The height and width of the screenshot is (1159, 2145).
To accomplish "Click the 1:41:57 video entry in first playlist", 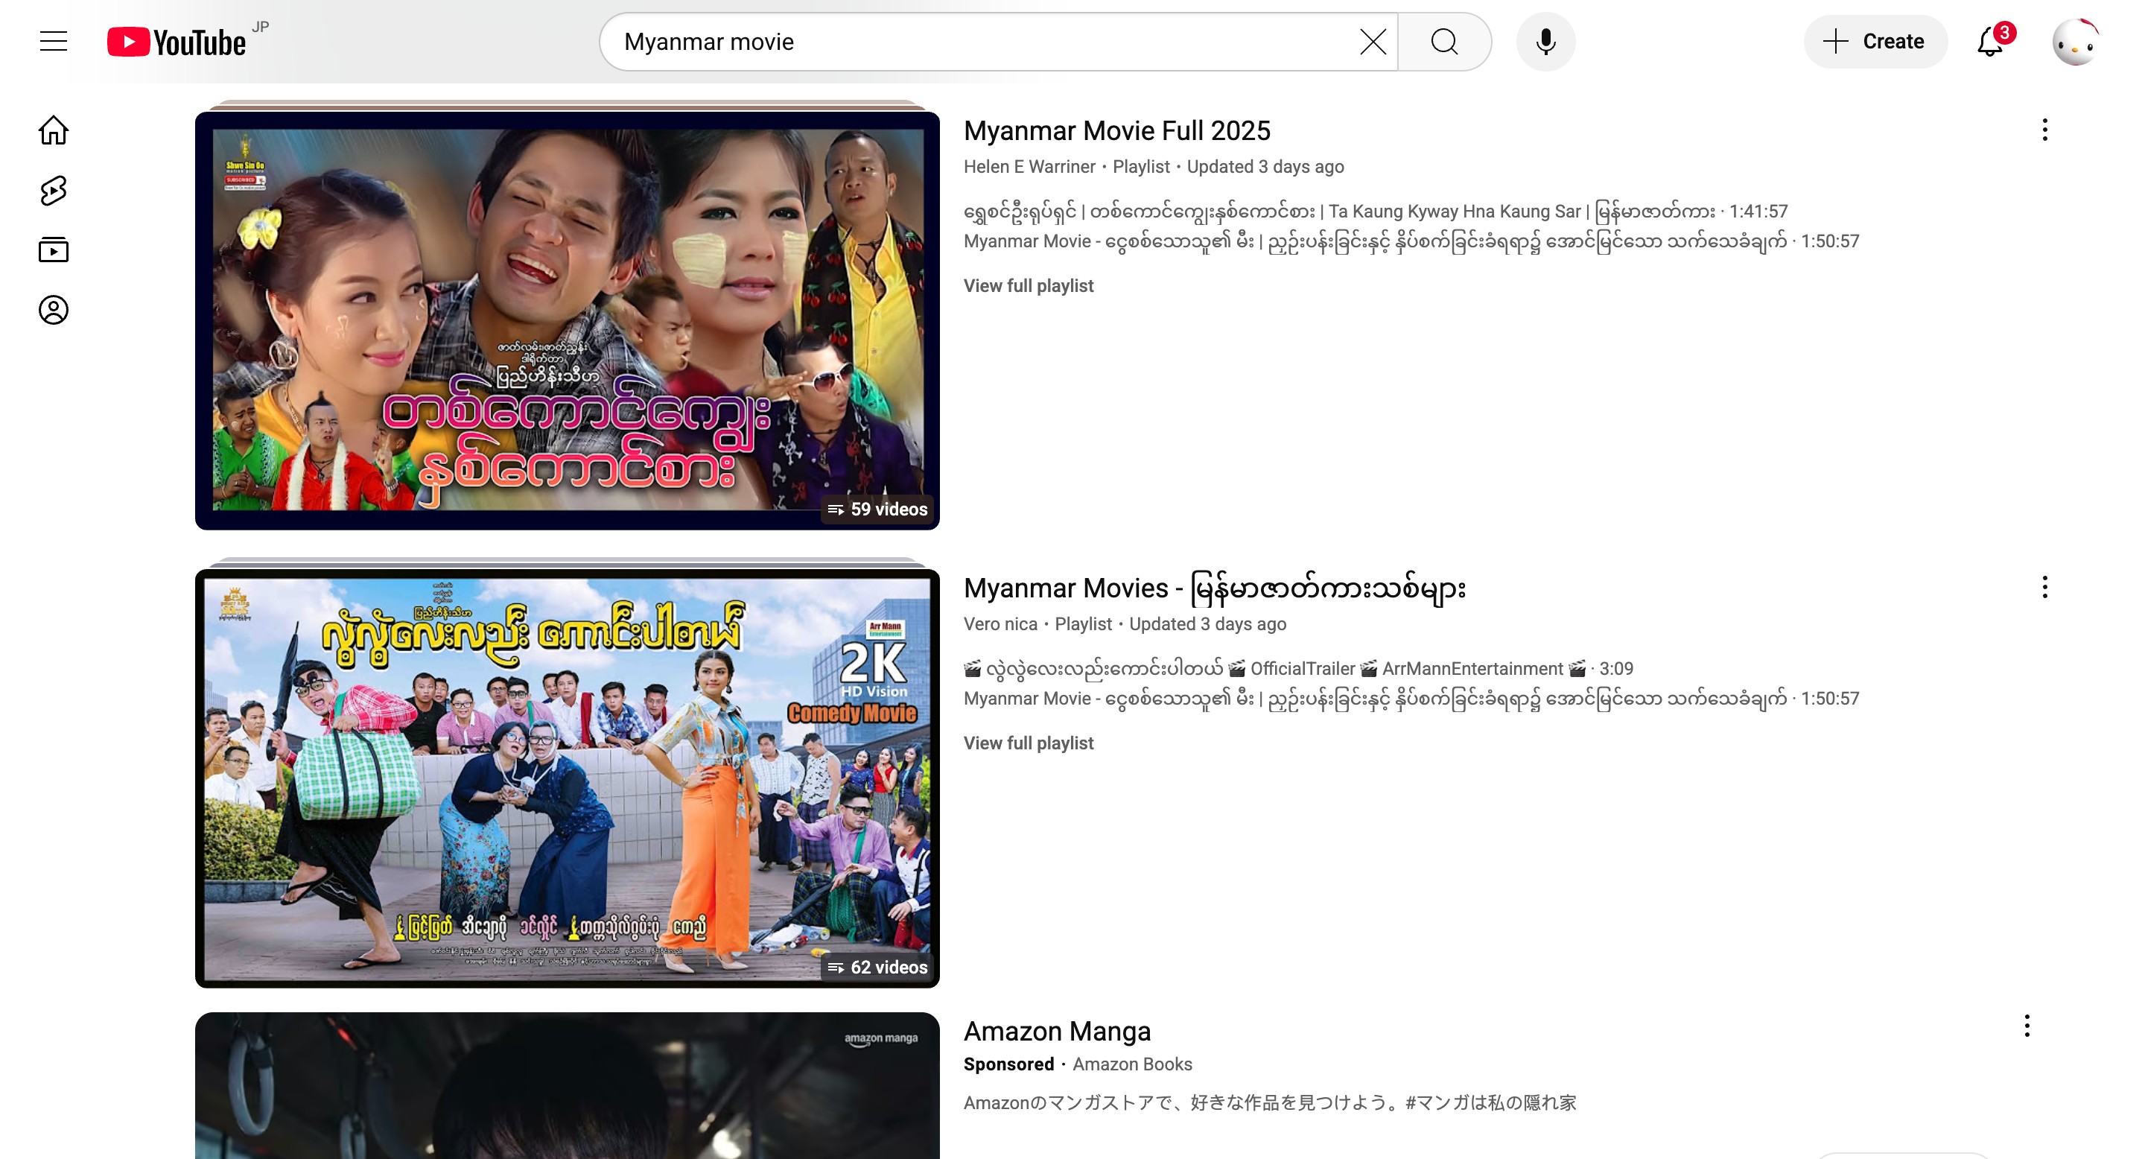I will point(1376,212).
